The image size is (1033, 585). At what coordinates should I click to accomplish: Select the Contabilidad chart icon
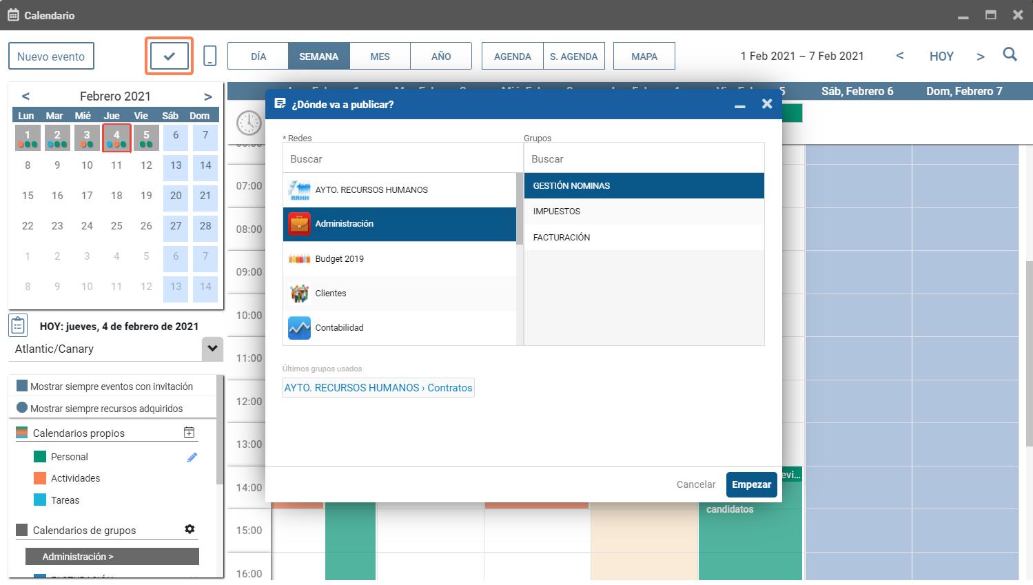point(300,328)
